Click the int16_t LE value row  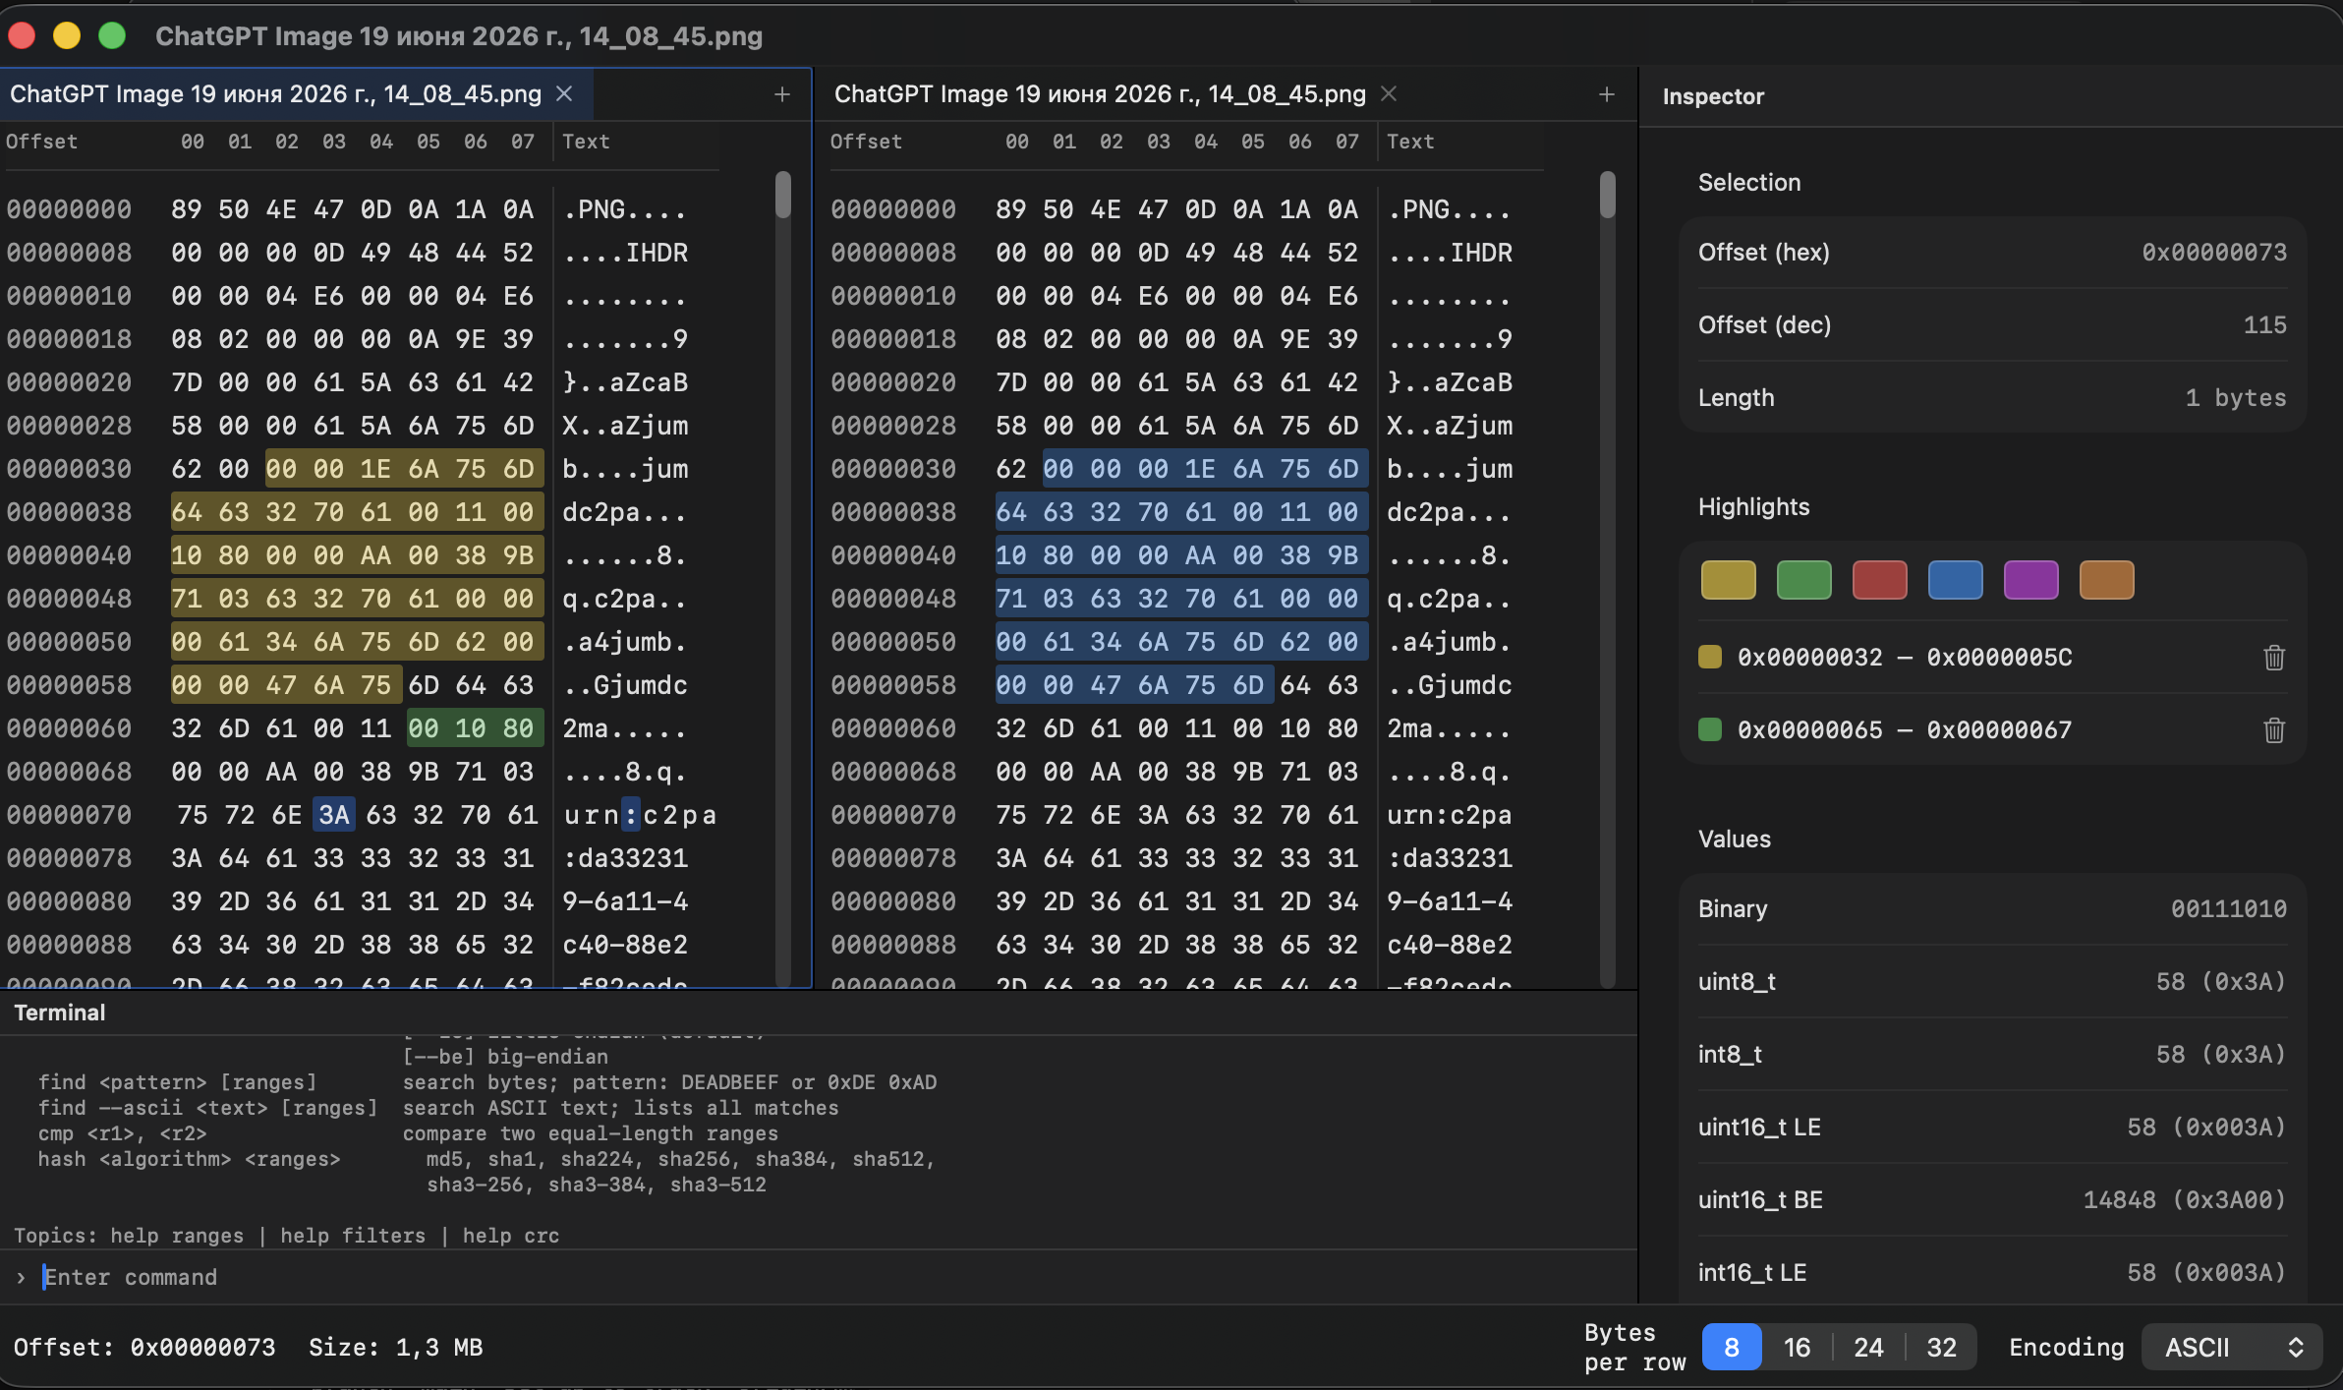(x=1992, y=1272)
